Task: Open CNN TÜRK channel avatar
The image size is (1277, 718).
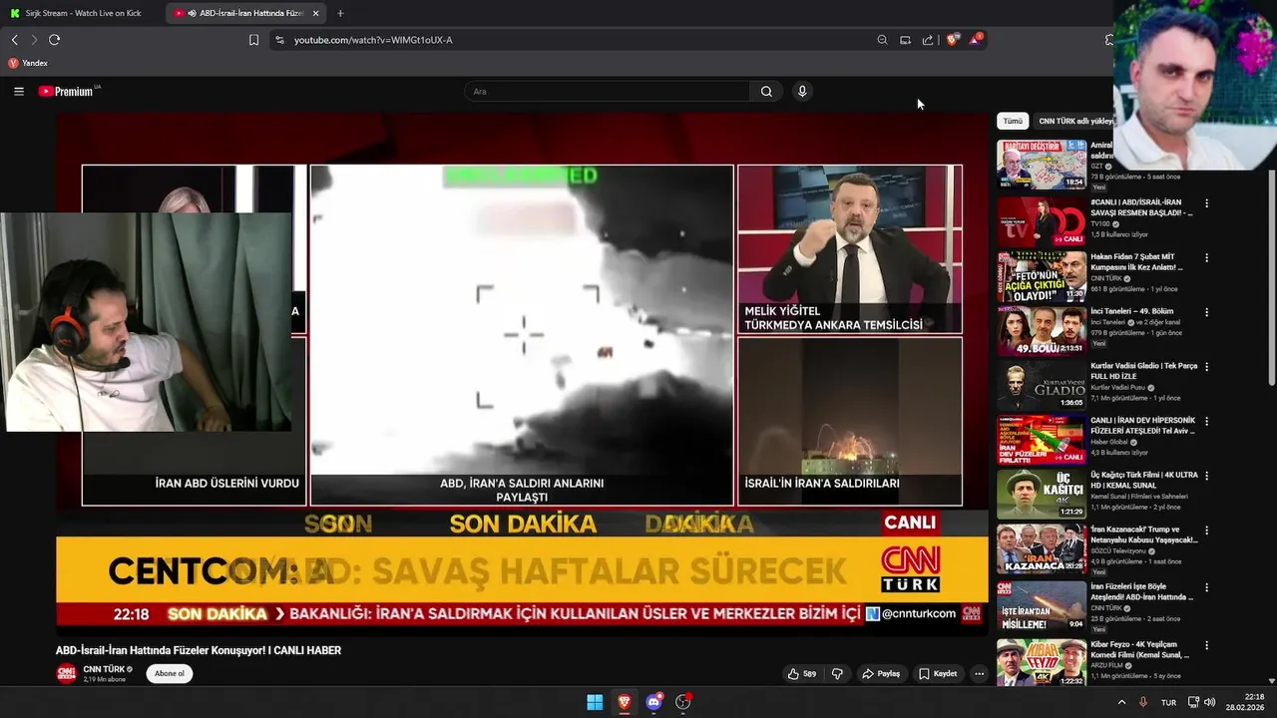Action: click(66, 673)
